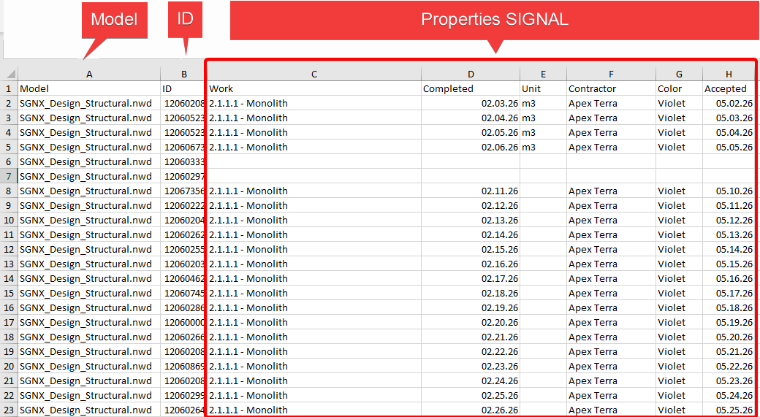Click Accepted date 05.23.26
Screen dimensions: 760x417
(729, 380)
